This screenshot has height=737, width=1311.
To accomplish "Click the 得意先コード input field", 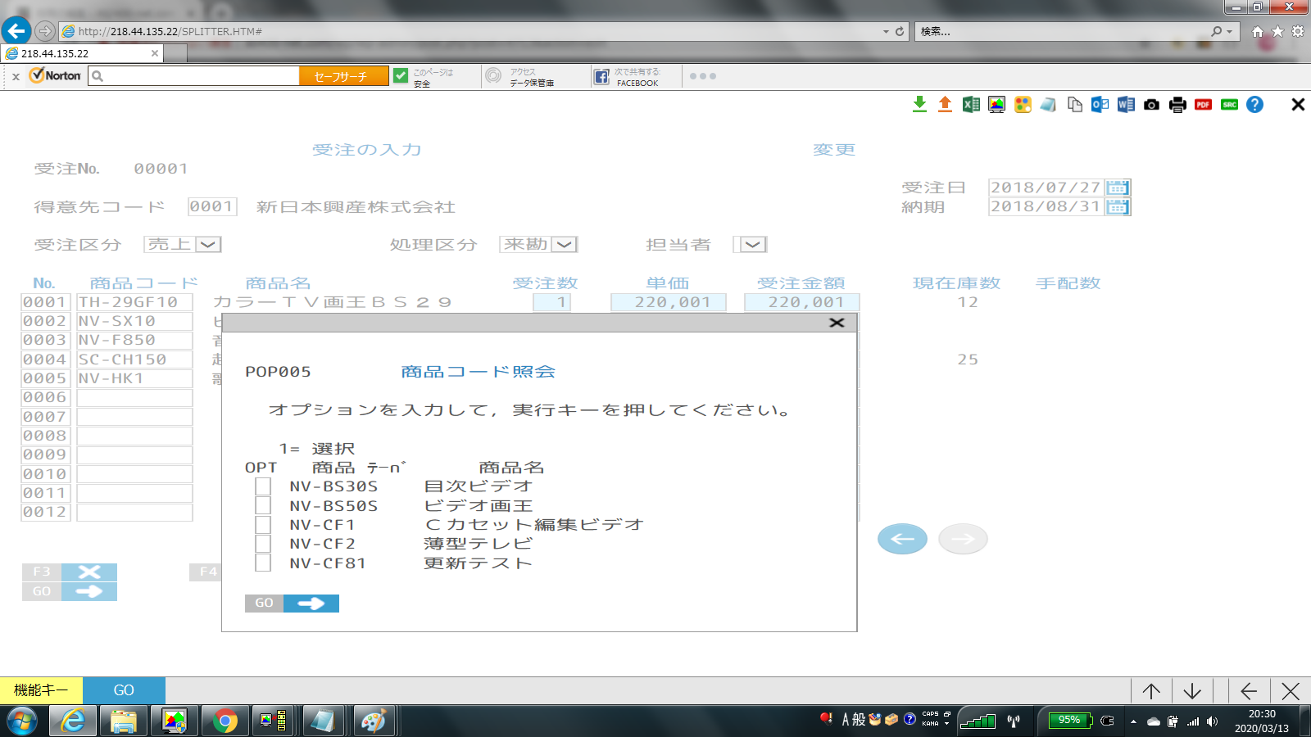I will coord(212,207).
